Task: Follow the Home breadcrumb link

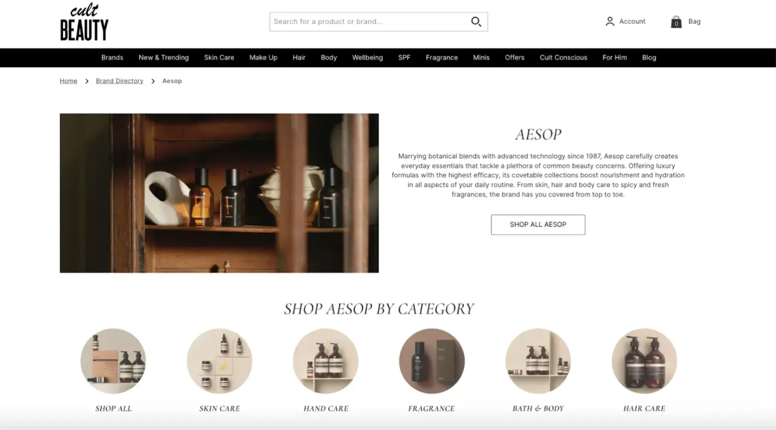Action: coord(69,81)
